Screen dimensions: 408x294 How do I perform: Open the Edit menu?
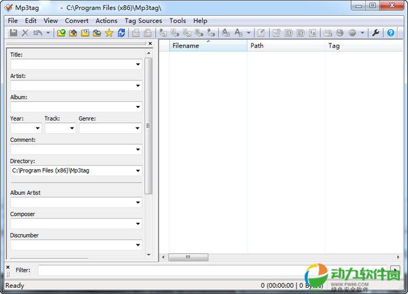point(31,20)
